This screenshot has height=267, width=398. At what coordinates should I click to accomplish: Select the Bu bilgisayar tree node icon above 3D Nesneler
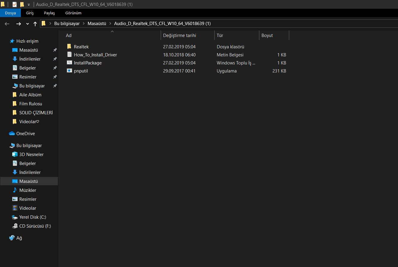pyautogui.click(x=12, y=146)
